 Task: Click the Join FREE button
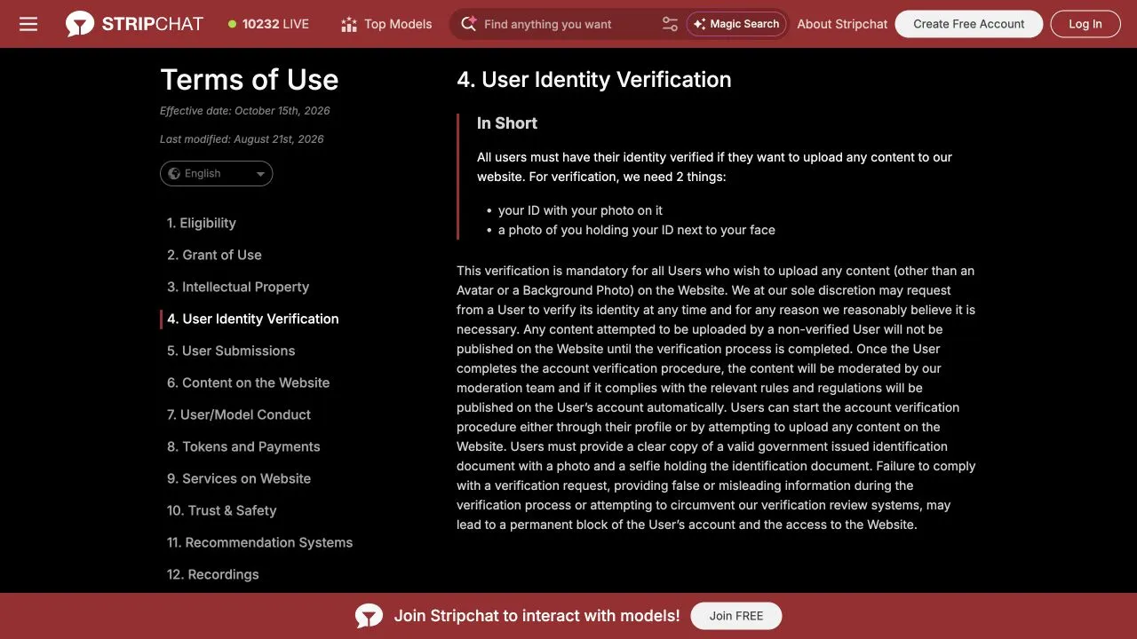736,616
